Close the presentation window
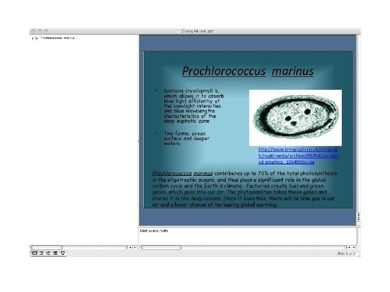The height and width of the screenshot is (292, 390). click(34, 31)
